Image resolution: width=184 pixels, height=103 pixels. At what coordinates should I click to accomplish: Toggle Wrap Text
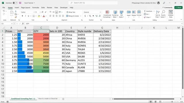pos(71,12)
